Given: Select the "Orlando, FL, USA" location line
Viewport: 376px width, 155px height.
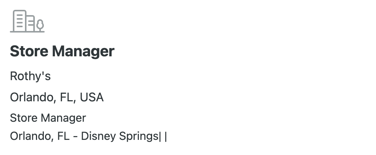Looking at the screenshot, I should (x=57, y=98).
